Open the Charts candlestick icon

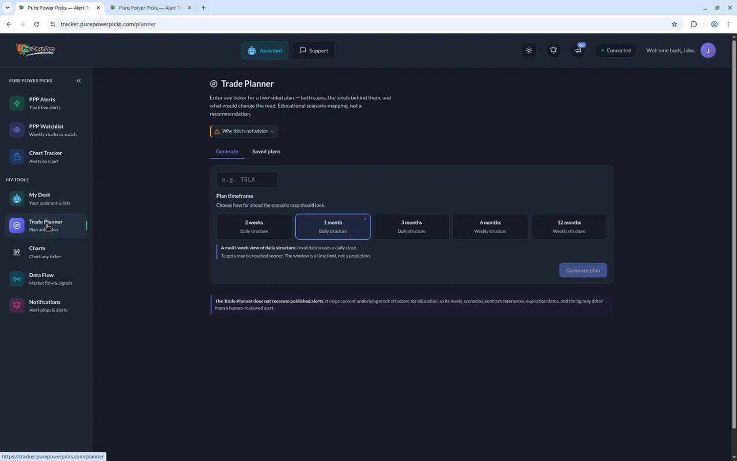click(17, 252)
